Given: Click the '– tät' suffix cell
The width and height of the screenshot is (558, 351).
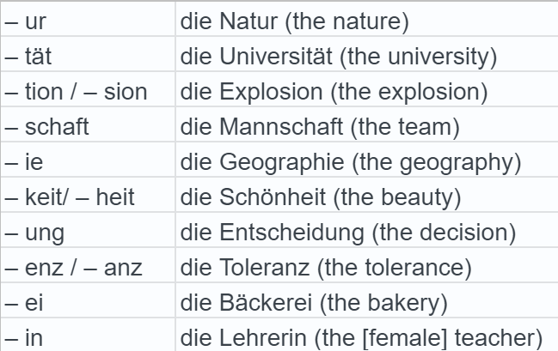Looking at the screenshot, I should coord(28,57).
